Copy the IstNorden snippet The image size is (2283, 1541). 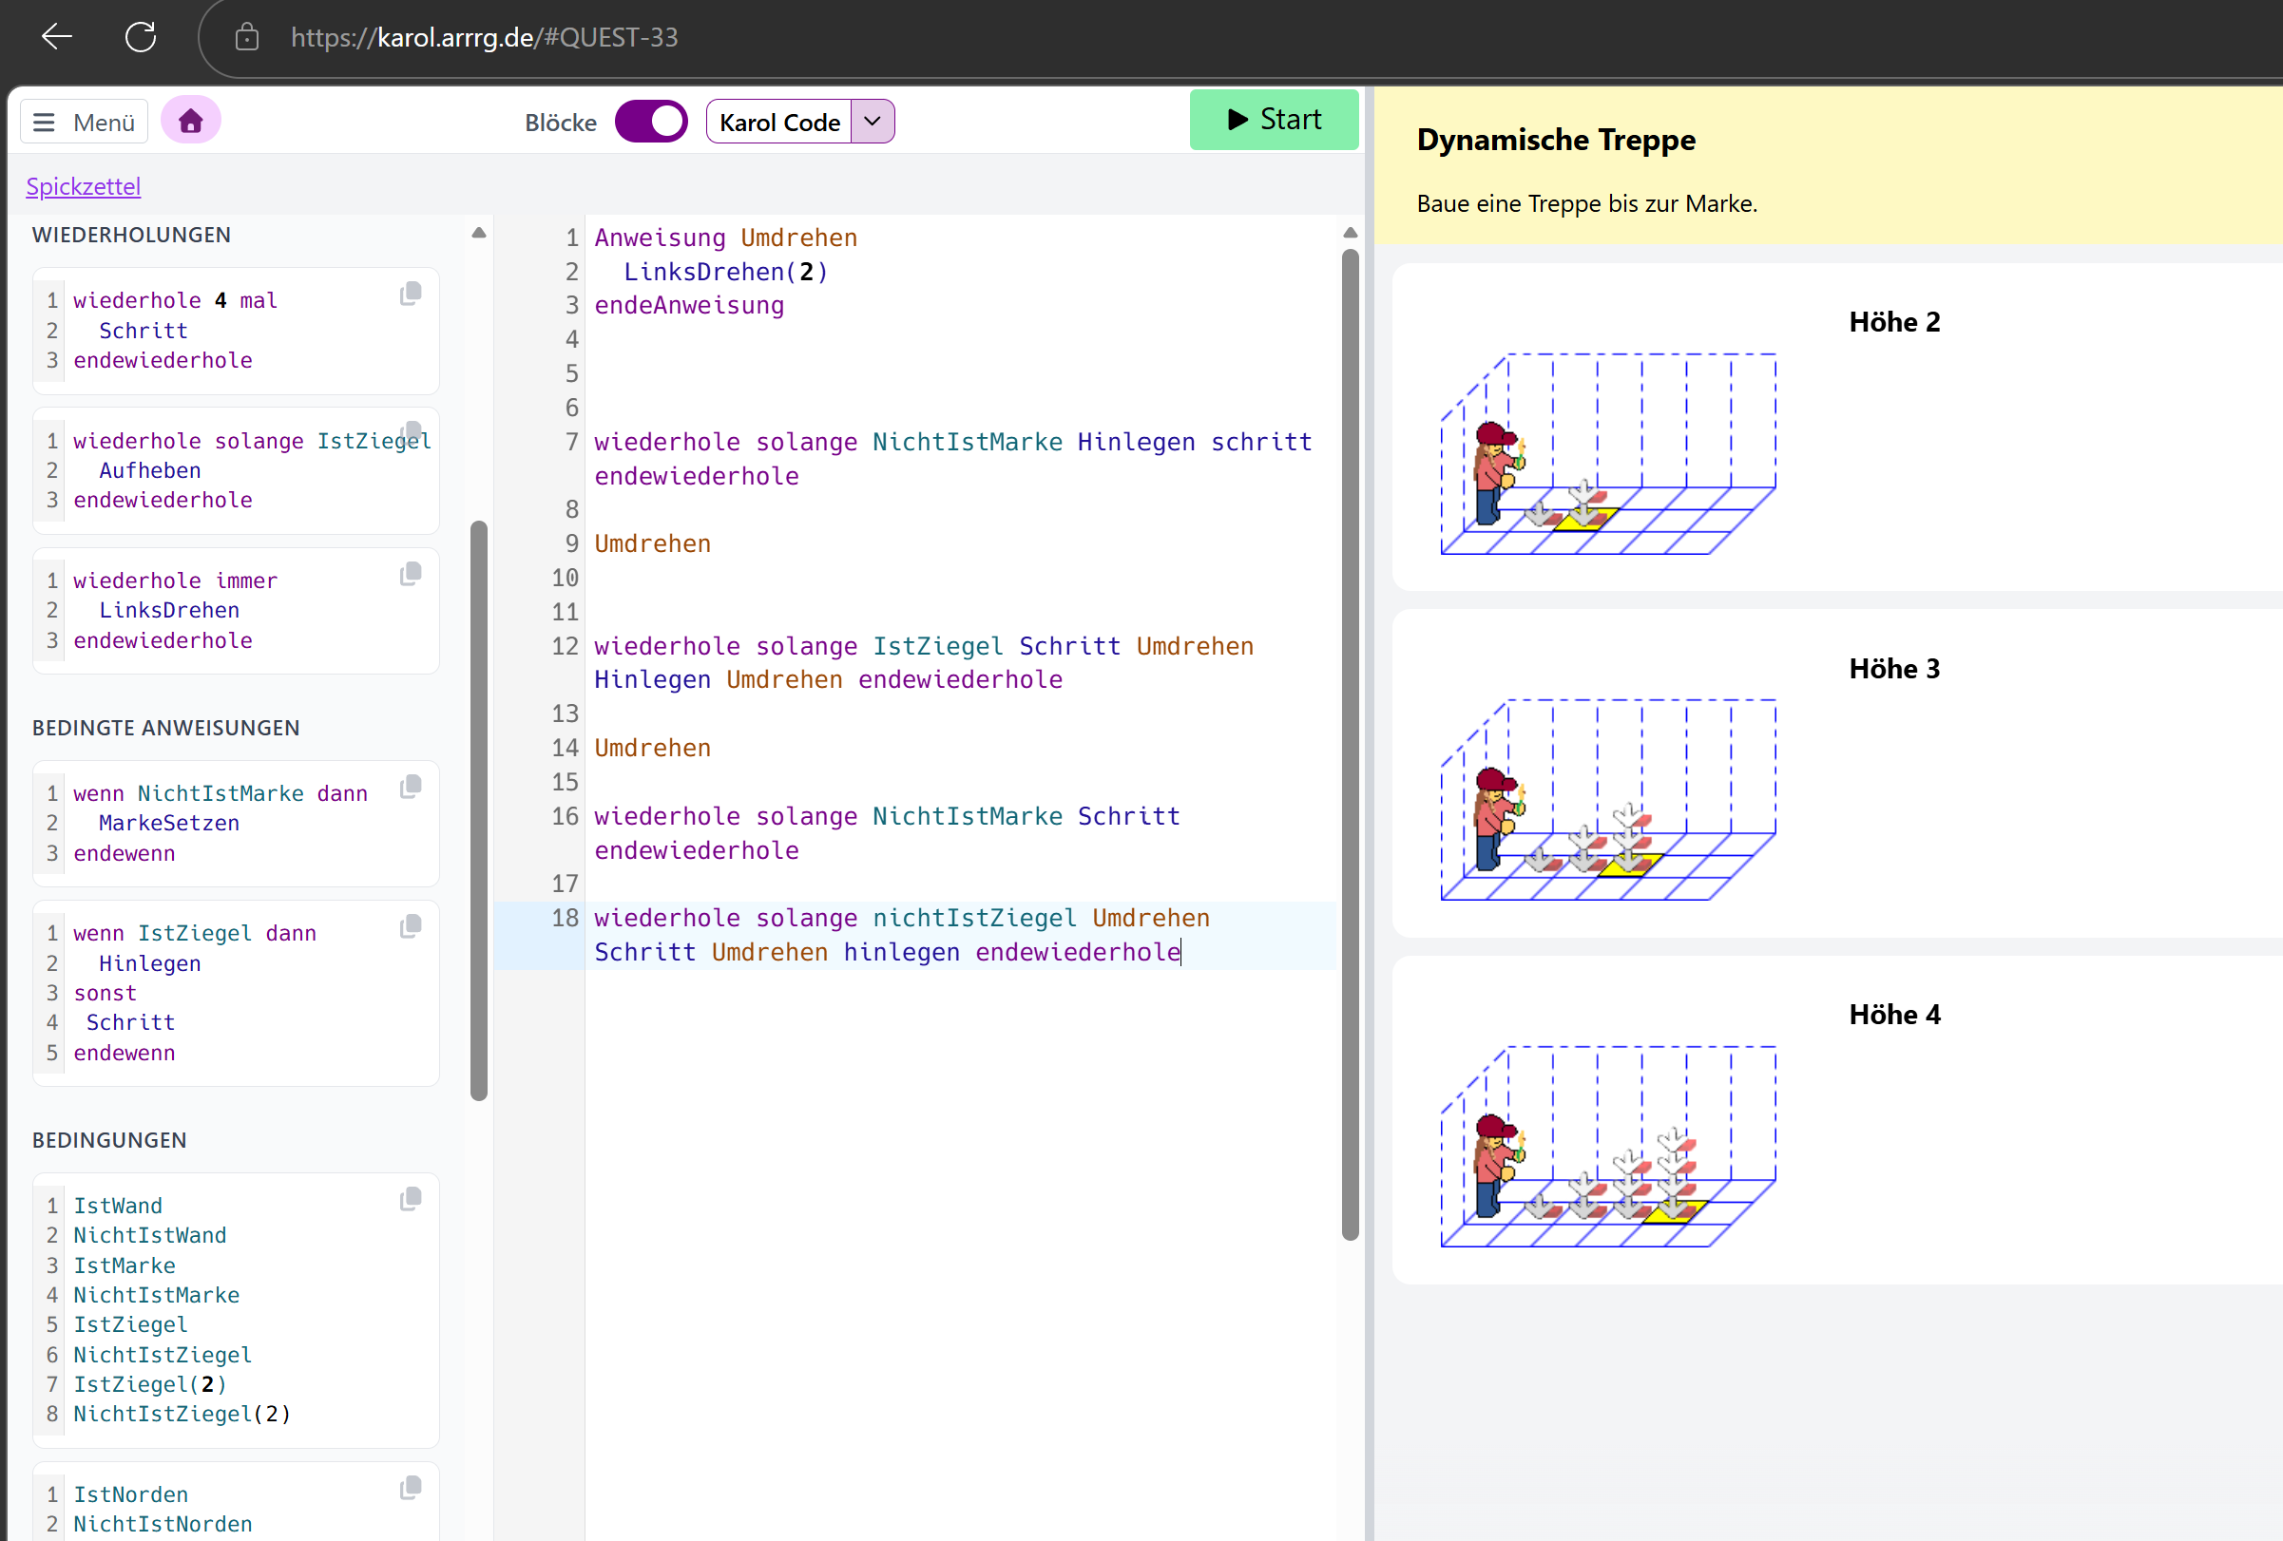pos(411,1488)
